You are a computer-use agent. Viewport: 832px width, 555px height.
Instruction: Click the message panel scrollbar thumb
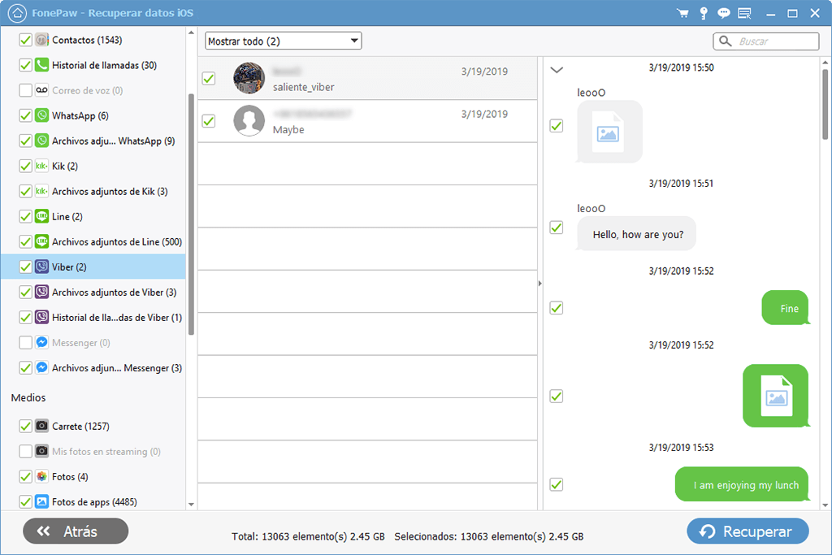click(x=825, y=103)
